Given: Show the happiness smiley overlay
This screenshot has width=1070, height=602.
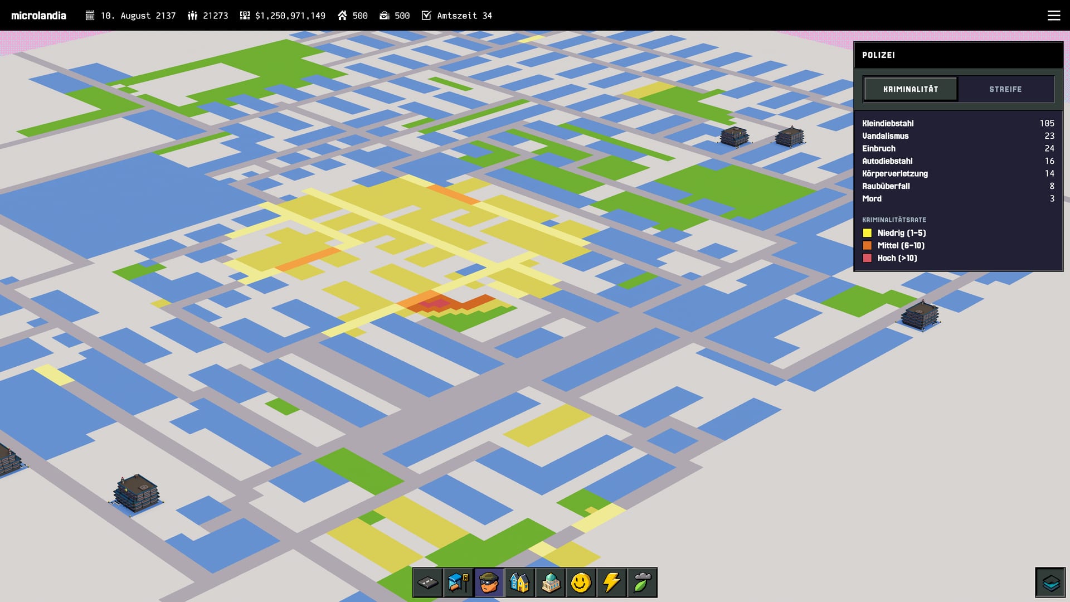Looking at the screenshot, I should [x=581, y=583].
